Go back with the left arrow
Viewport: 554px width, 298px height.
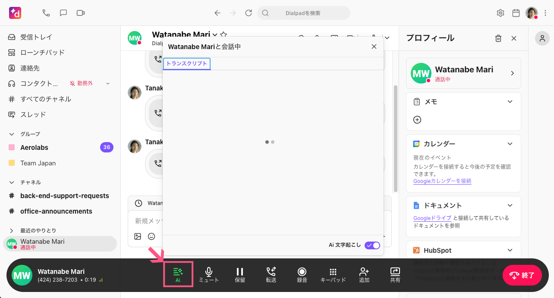pyautogui.click(x=217, y=13)
